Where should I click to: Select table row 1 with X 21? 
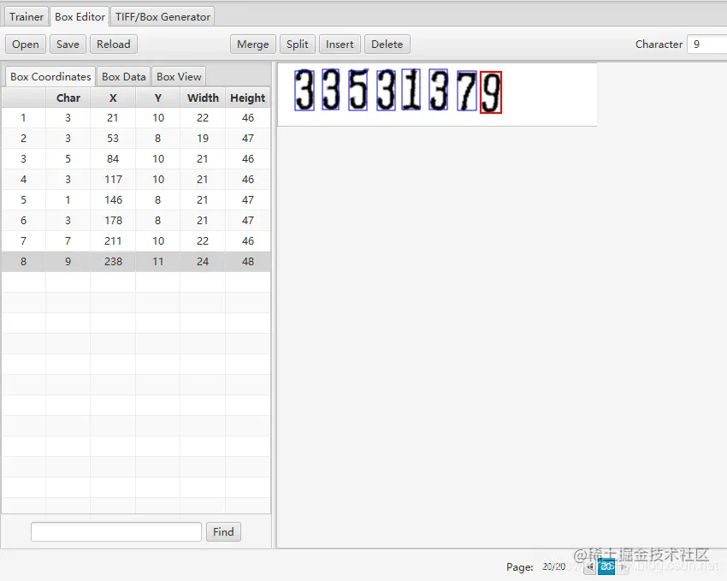[x=136, y=118]
